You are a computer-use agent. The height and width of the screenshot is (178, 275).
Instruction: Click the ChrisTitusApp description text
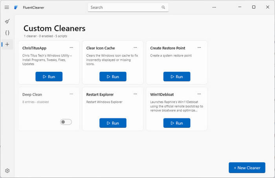coord(47,60)
